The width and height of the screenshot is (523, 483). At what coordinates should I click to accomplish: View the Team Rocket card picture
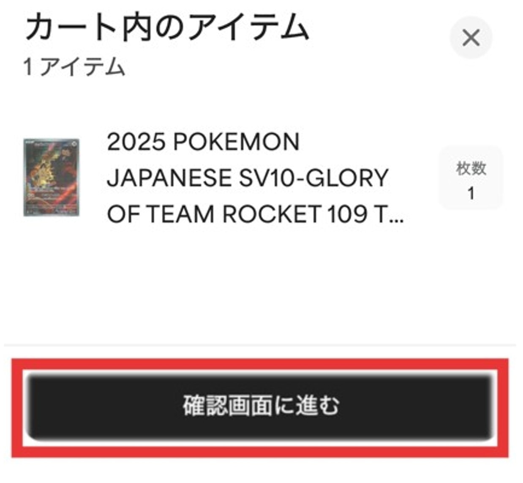pos(51,177)
